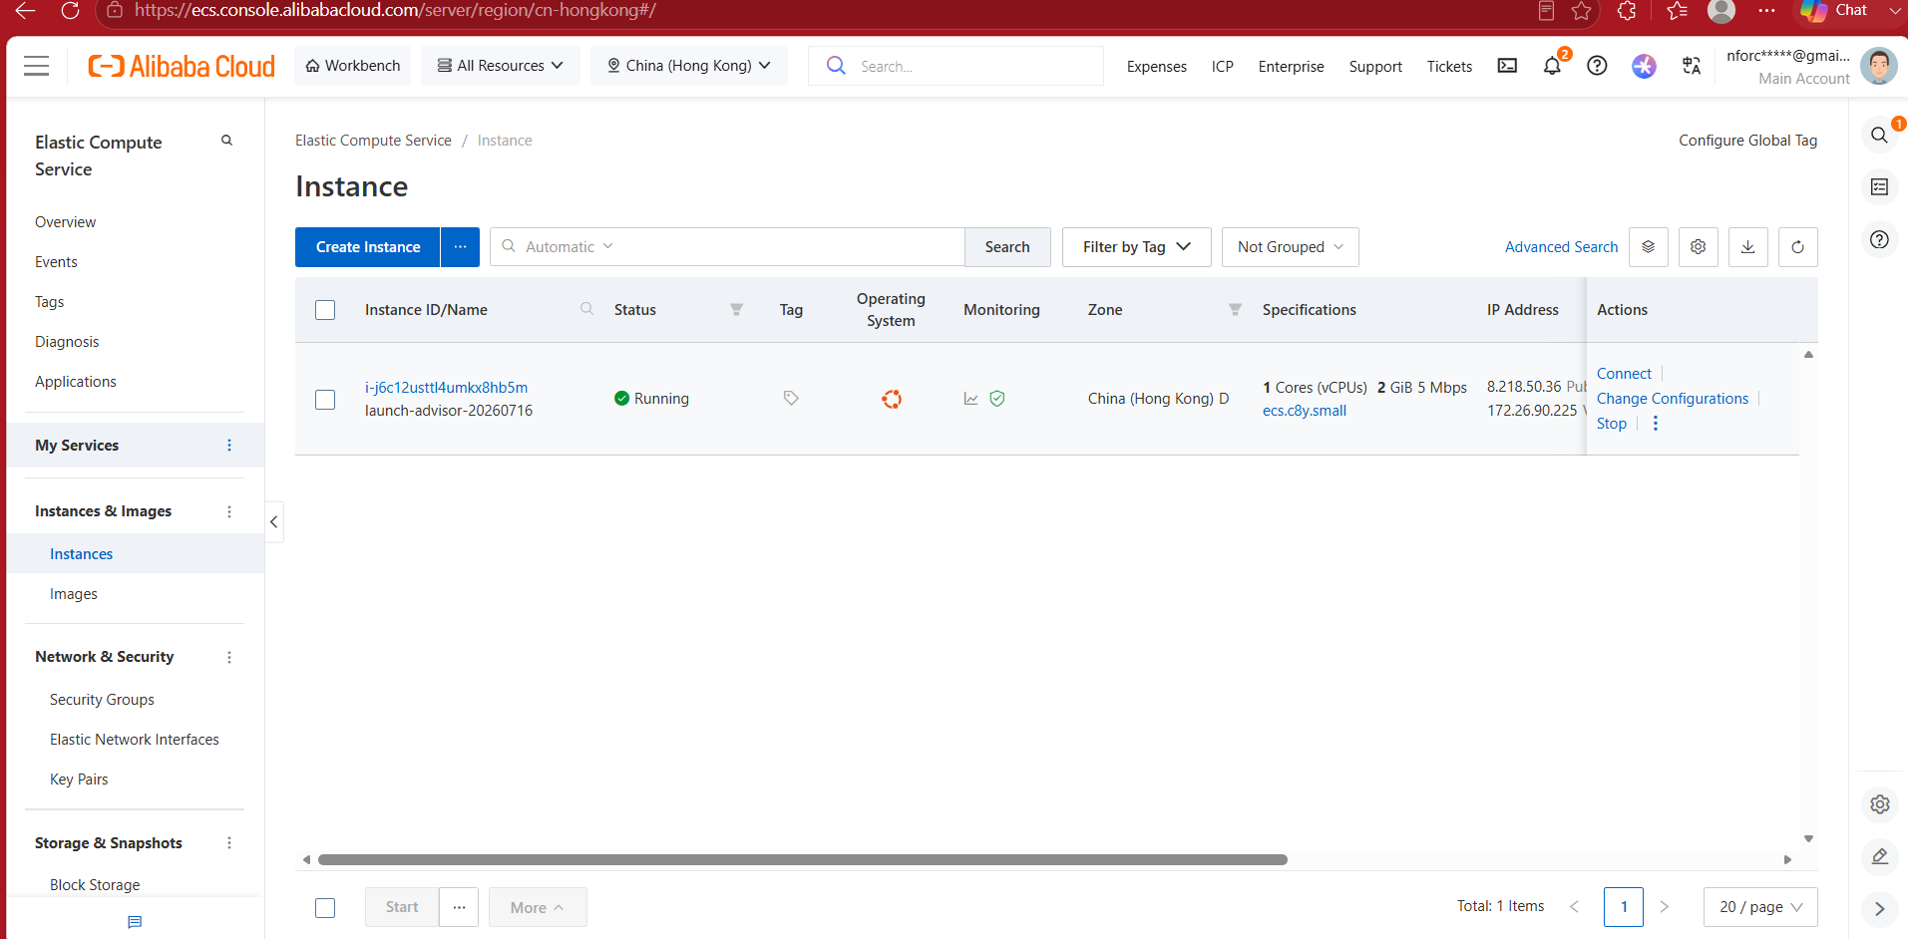Open security shield status for instance

[997, 399]
